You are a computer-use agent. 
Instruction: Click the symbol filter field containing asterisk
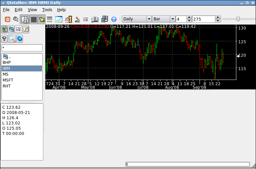point(22,48)
